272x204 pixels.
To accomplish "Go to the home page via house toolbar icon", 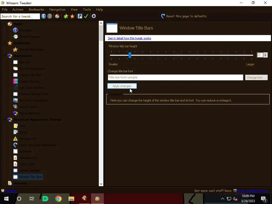I will coord(57,16).
